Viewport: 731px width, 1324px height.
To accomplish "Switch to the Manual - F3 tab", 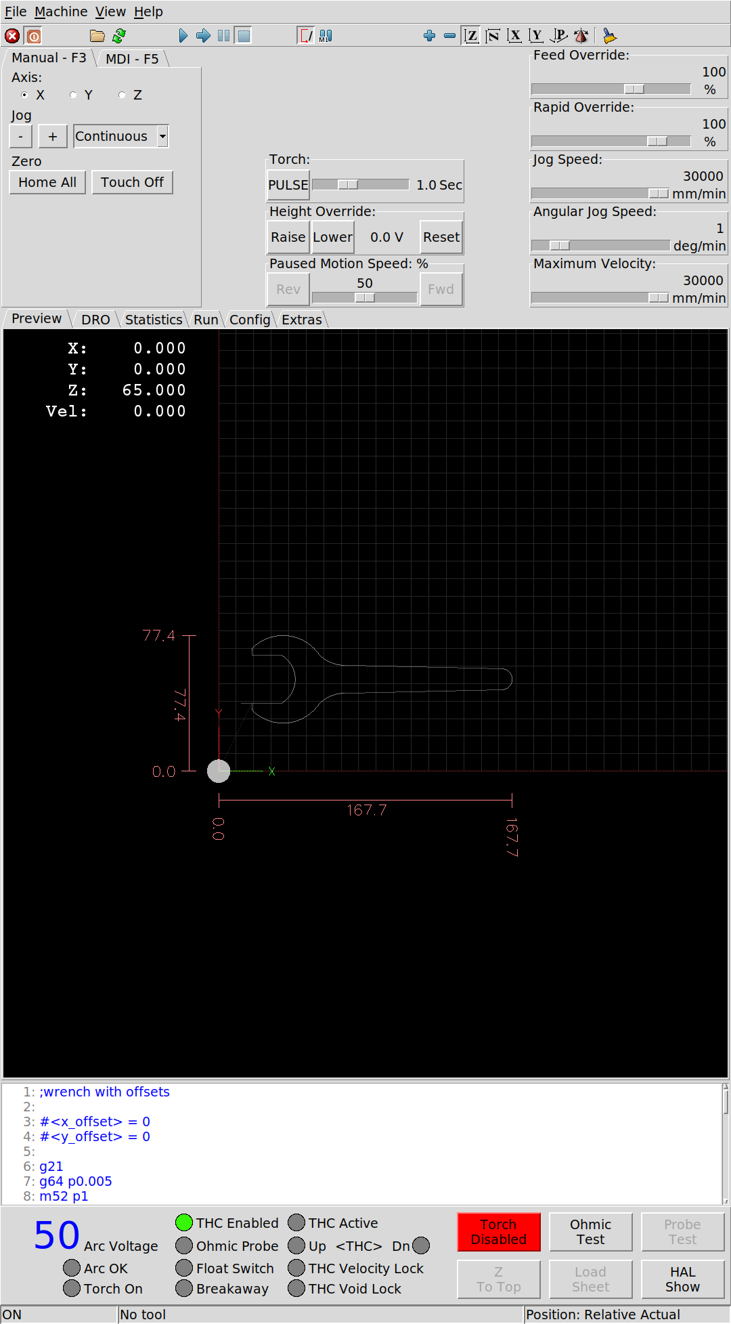I will 49,58.
